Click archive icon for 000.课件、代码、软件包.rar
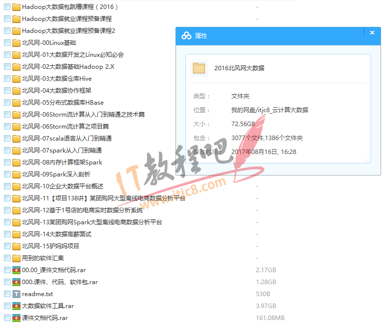 (16, 282)
